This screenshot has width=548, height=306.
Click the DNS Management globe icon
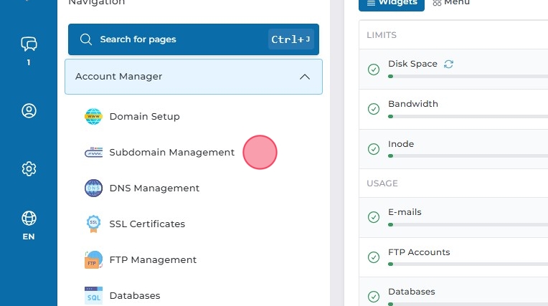click(93, 188)
